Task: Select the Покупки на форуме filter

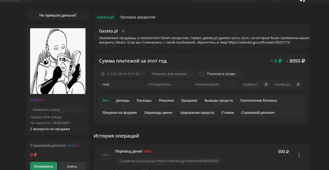Action: point(120,113)
